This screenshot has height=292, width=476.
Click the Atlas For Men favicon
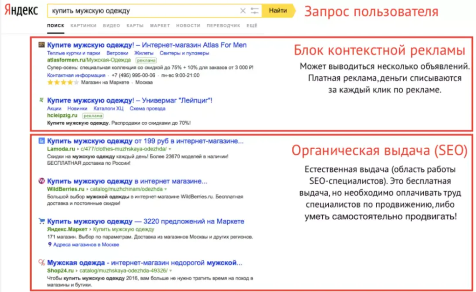[x=41, y=45]
